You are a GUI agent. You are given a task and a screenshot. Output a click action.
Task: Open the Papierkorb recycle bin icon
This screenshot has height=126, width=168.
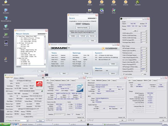6,27
